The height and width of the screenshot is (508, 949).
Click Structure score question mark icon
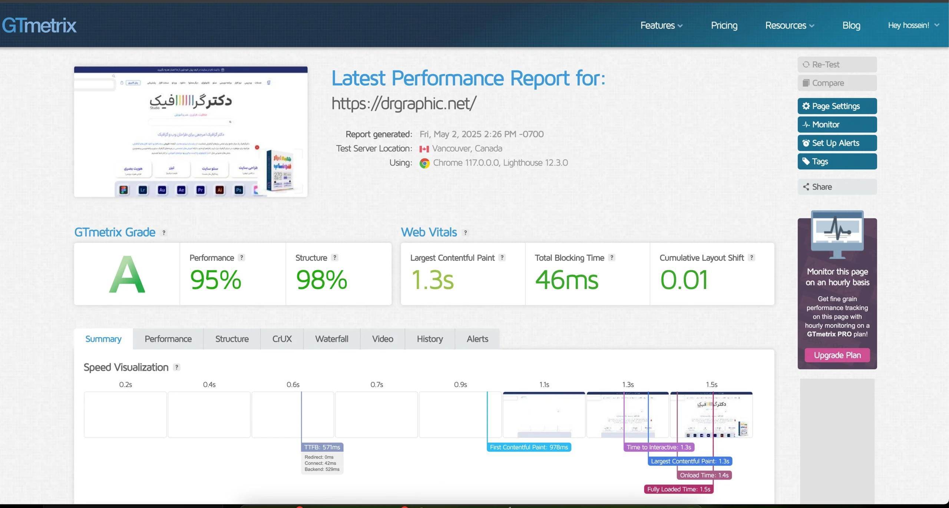click(x=335, y=257)
